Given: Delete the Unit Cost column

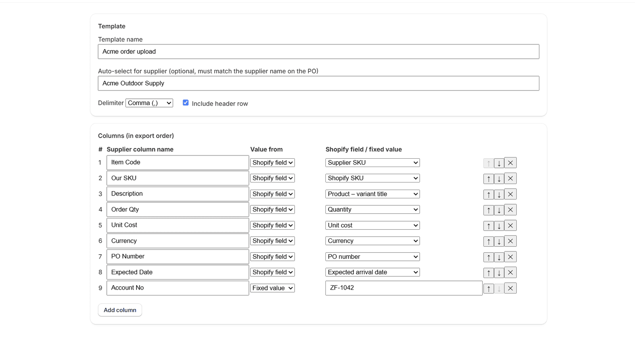Looking at the screenshot, I should pos(510,226).
